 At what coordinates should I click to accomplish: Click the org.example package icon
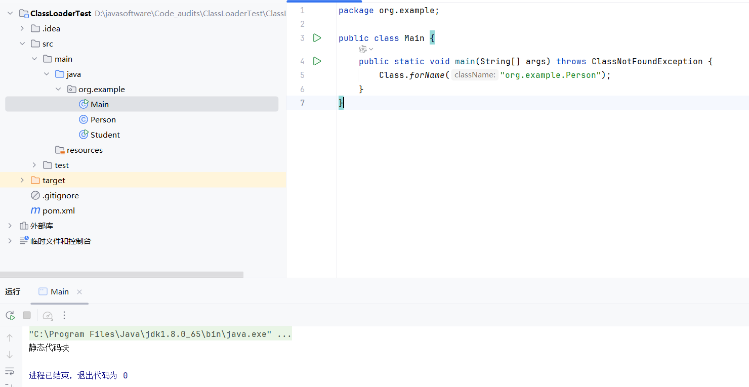[x=72, y=89]
